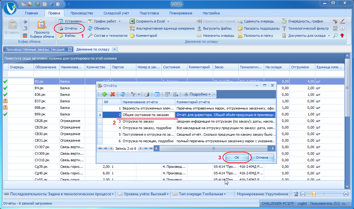Click the magnifier search icon in the ribbon
This screenshot has width=354, height=209.
tap(336, 36)
